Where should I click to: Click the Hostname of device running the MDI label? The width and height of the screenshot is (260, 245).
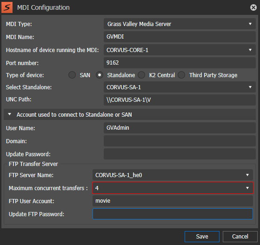click(x=53, y=50)
